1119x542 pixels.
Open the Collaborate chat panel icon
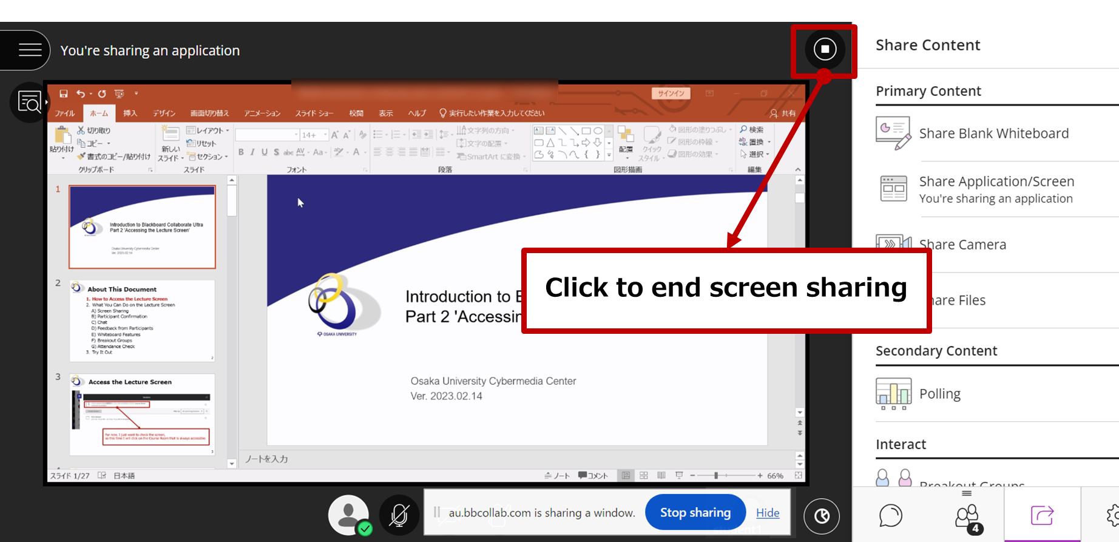pyautogui.click(x=890, y=516)
